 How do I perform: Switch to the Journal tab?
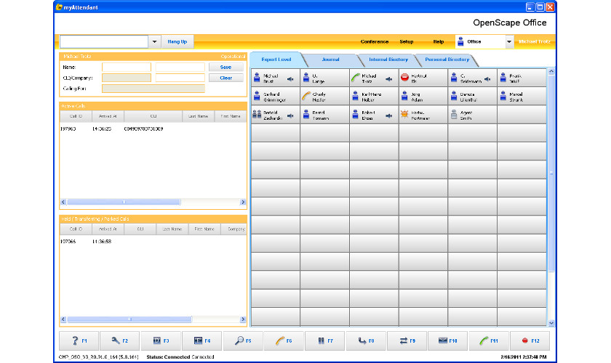(330, 60)
